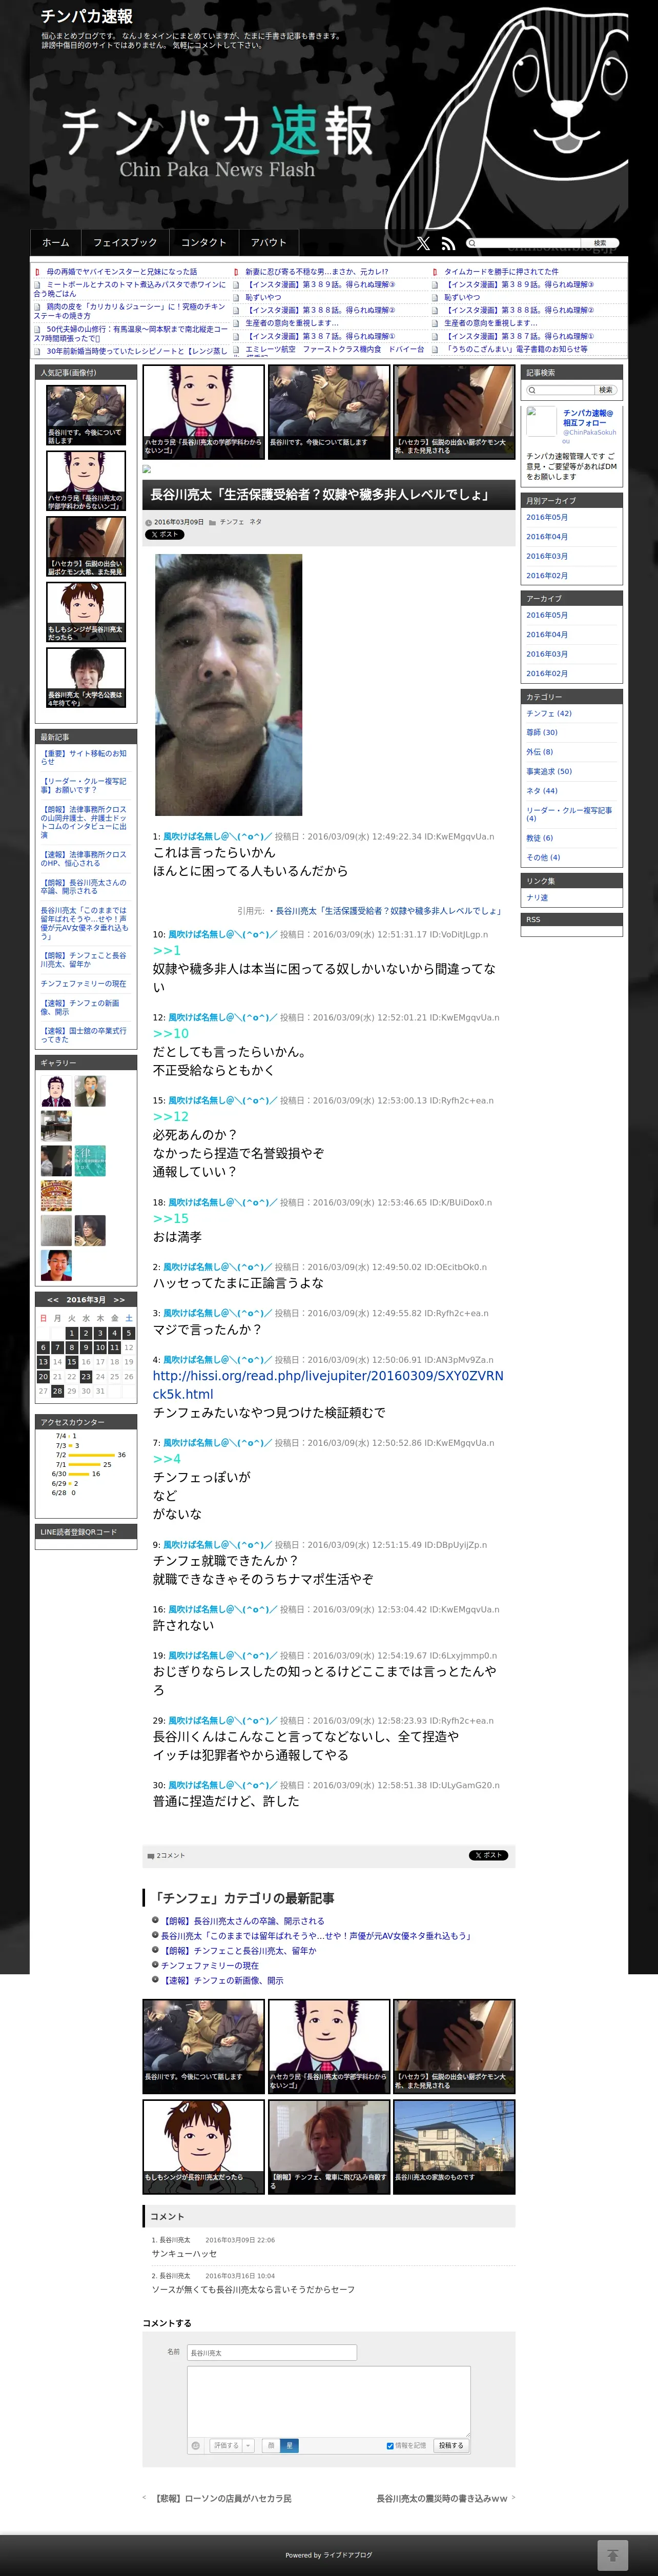Click the emoji face icon in comment form
This screenshot has height=2576, width=658.
coord(195,2445)
